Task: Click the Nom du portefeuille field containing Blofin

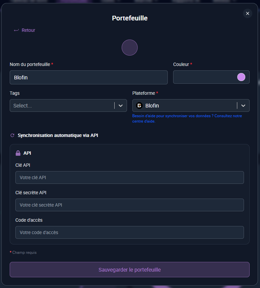Action: [x=89, y=77]
